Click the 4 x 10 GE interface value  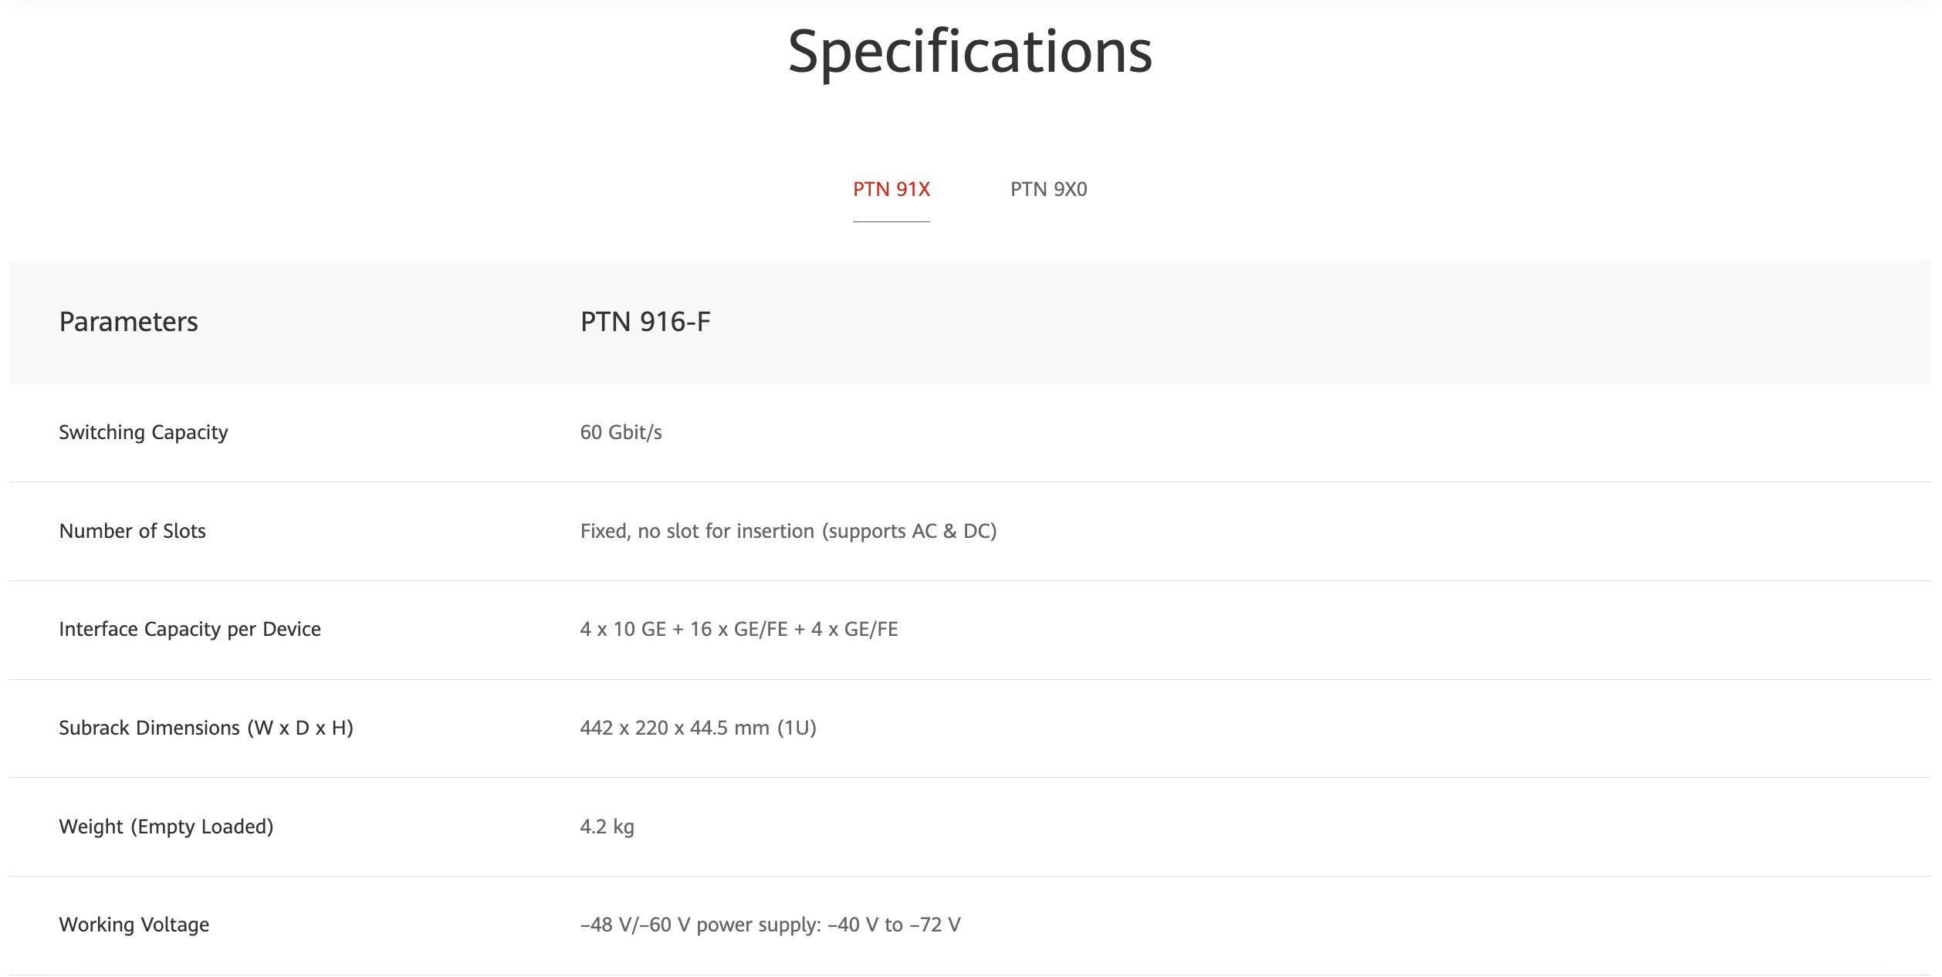(739, 629)
